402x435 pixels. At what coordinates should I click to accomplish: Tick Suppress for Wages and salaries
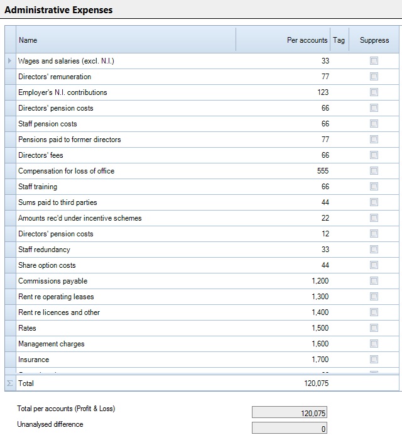pyautogui.click(x=374, y=61)
